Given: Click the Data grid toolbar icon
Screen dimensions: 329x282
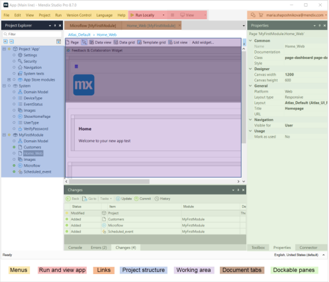Looking at the screenshot, I should pyautogui.click(x=116, y=42).
